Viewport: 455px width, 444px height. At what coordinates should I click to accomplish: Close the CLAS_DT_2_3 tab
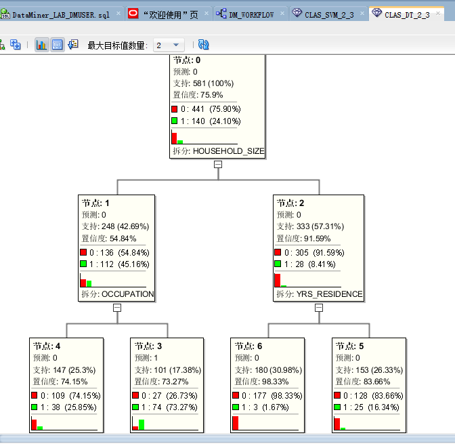[x=438, y=14]
